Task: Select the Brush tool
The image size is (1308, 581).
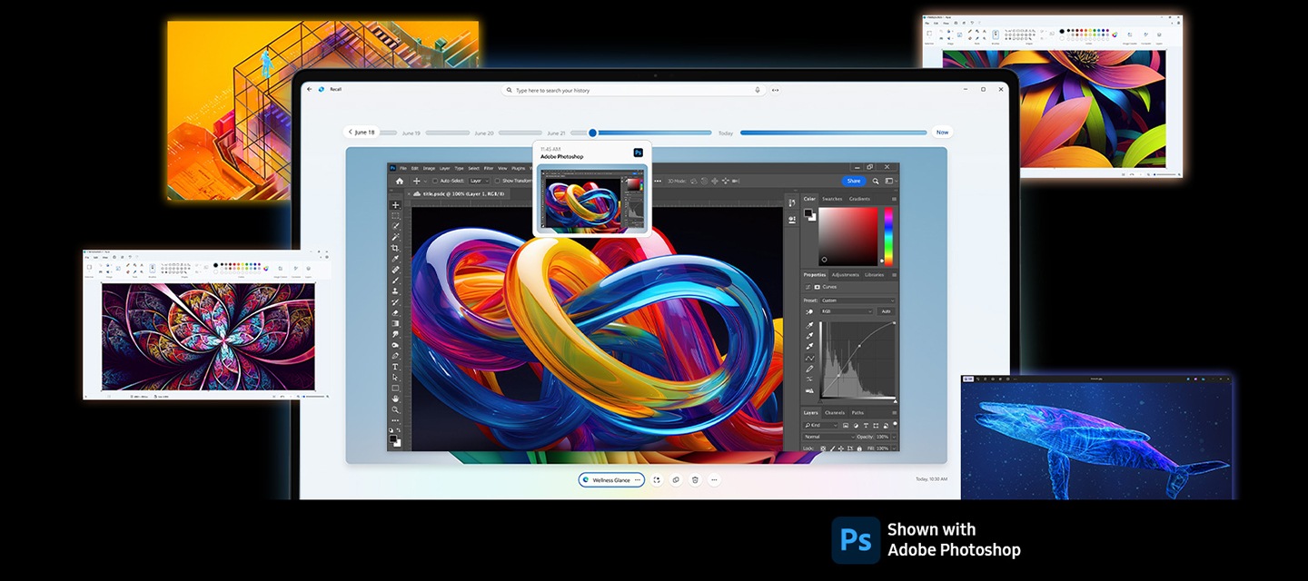Action: pos(395,281)
